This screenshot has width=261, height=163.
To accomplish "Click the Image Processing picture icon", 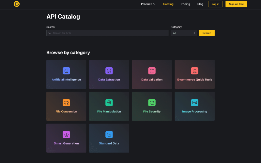I will click(x=194, y=103).
